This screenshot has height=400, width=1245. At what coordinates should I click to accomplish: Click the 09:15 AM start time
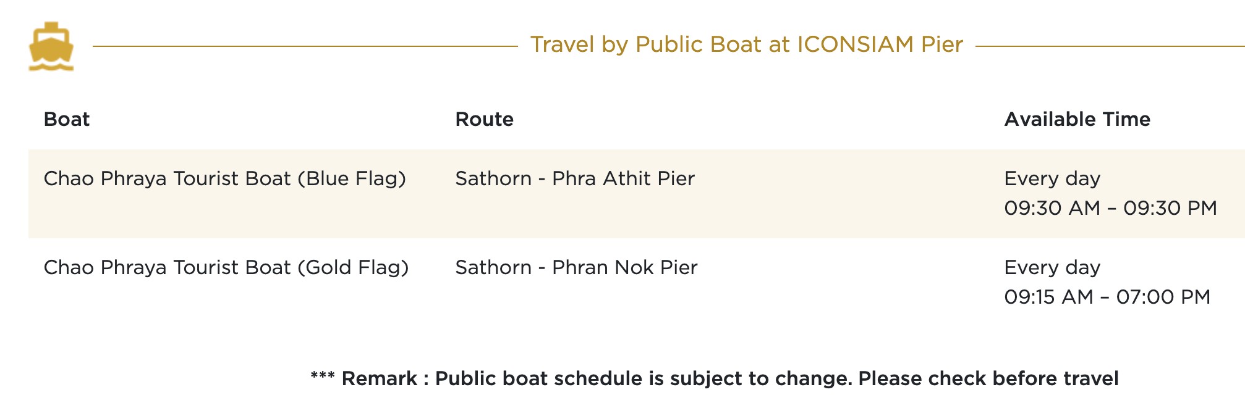click(1048, 297)
